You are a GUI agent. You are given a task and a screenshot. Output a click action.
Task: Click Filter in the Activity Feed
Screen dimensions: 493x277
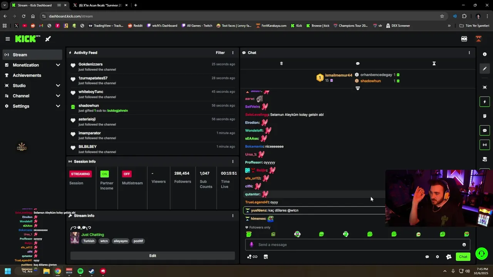[x=220, y=53]
